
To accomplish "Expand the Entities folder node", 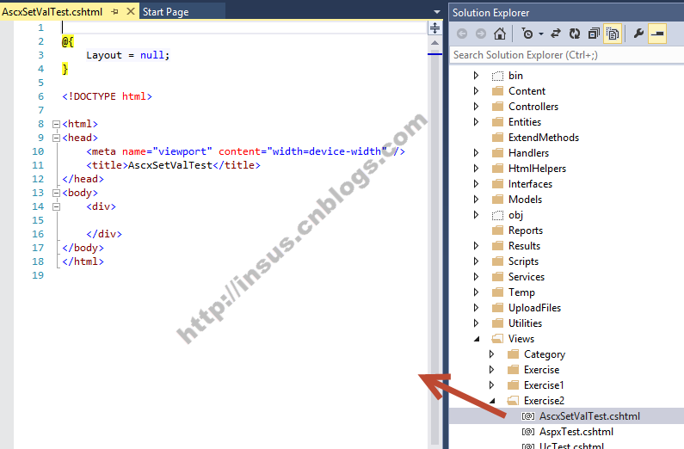I will pyautogui.click(x=477, y=121).
